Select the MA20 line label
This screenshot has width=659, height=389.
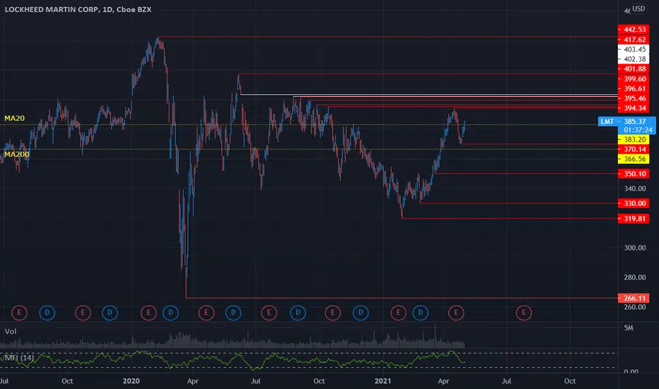coord(14,118)
